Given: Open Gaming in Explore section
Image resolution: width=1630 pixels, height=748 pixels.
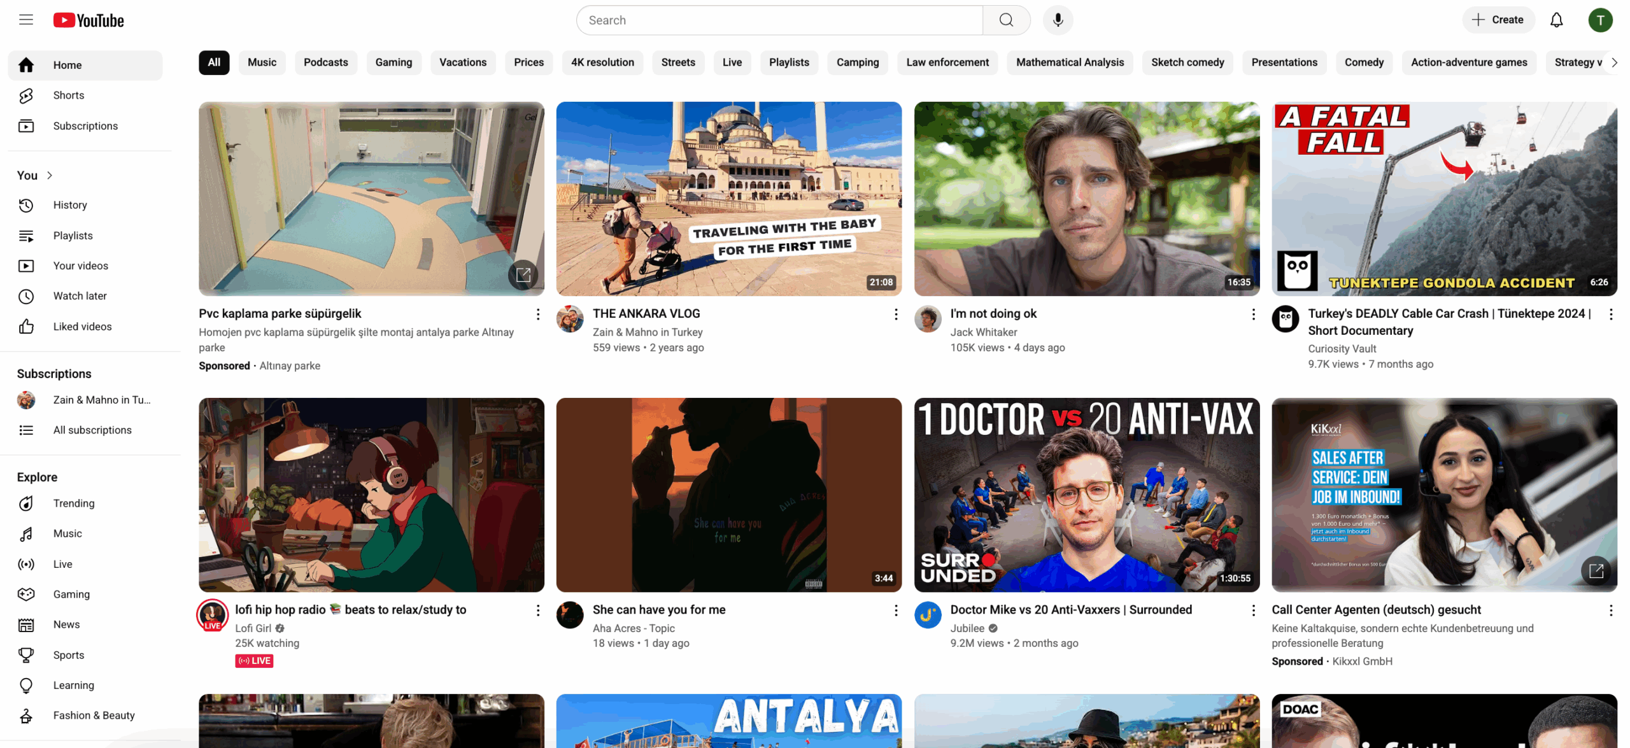Looking at the screenshot, I should point(85,595).
